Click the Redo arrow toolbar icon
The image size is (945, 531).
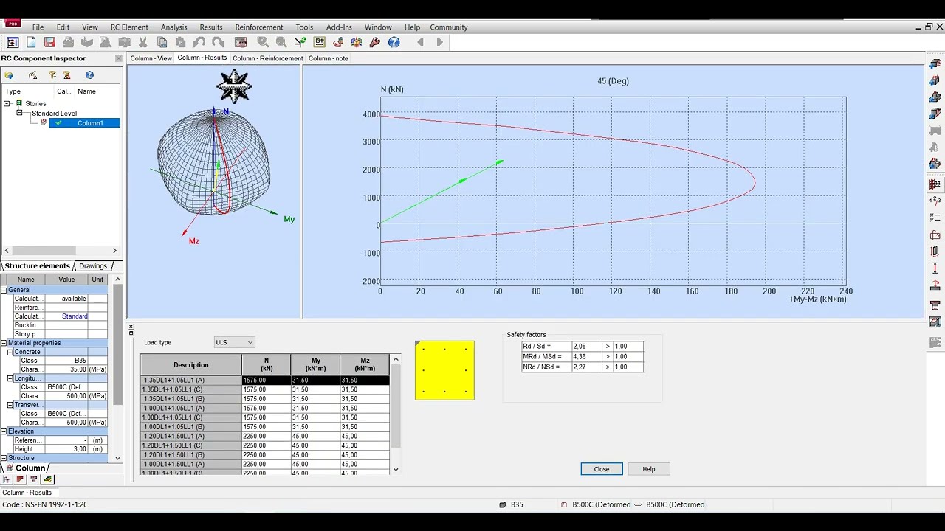pyautogui.click(x=218, y=43)
